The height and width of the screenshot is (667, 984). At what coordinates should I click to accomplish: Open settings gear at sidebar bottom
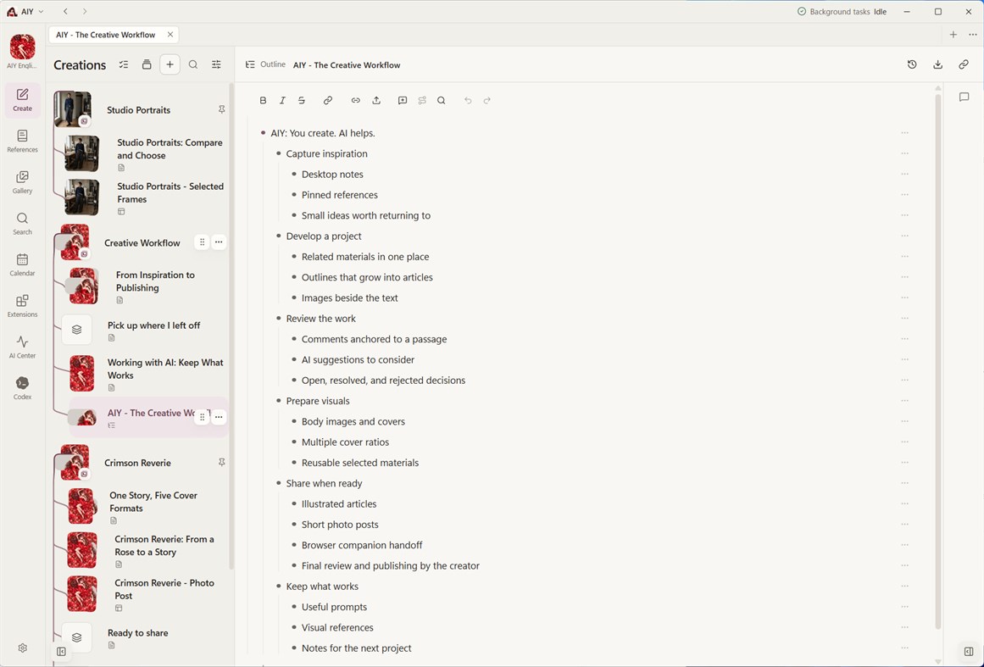point(23,648)
